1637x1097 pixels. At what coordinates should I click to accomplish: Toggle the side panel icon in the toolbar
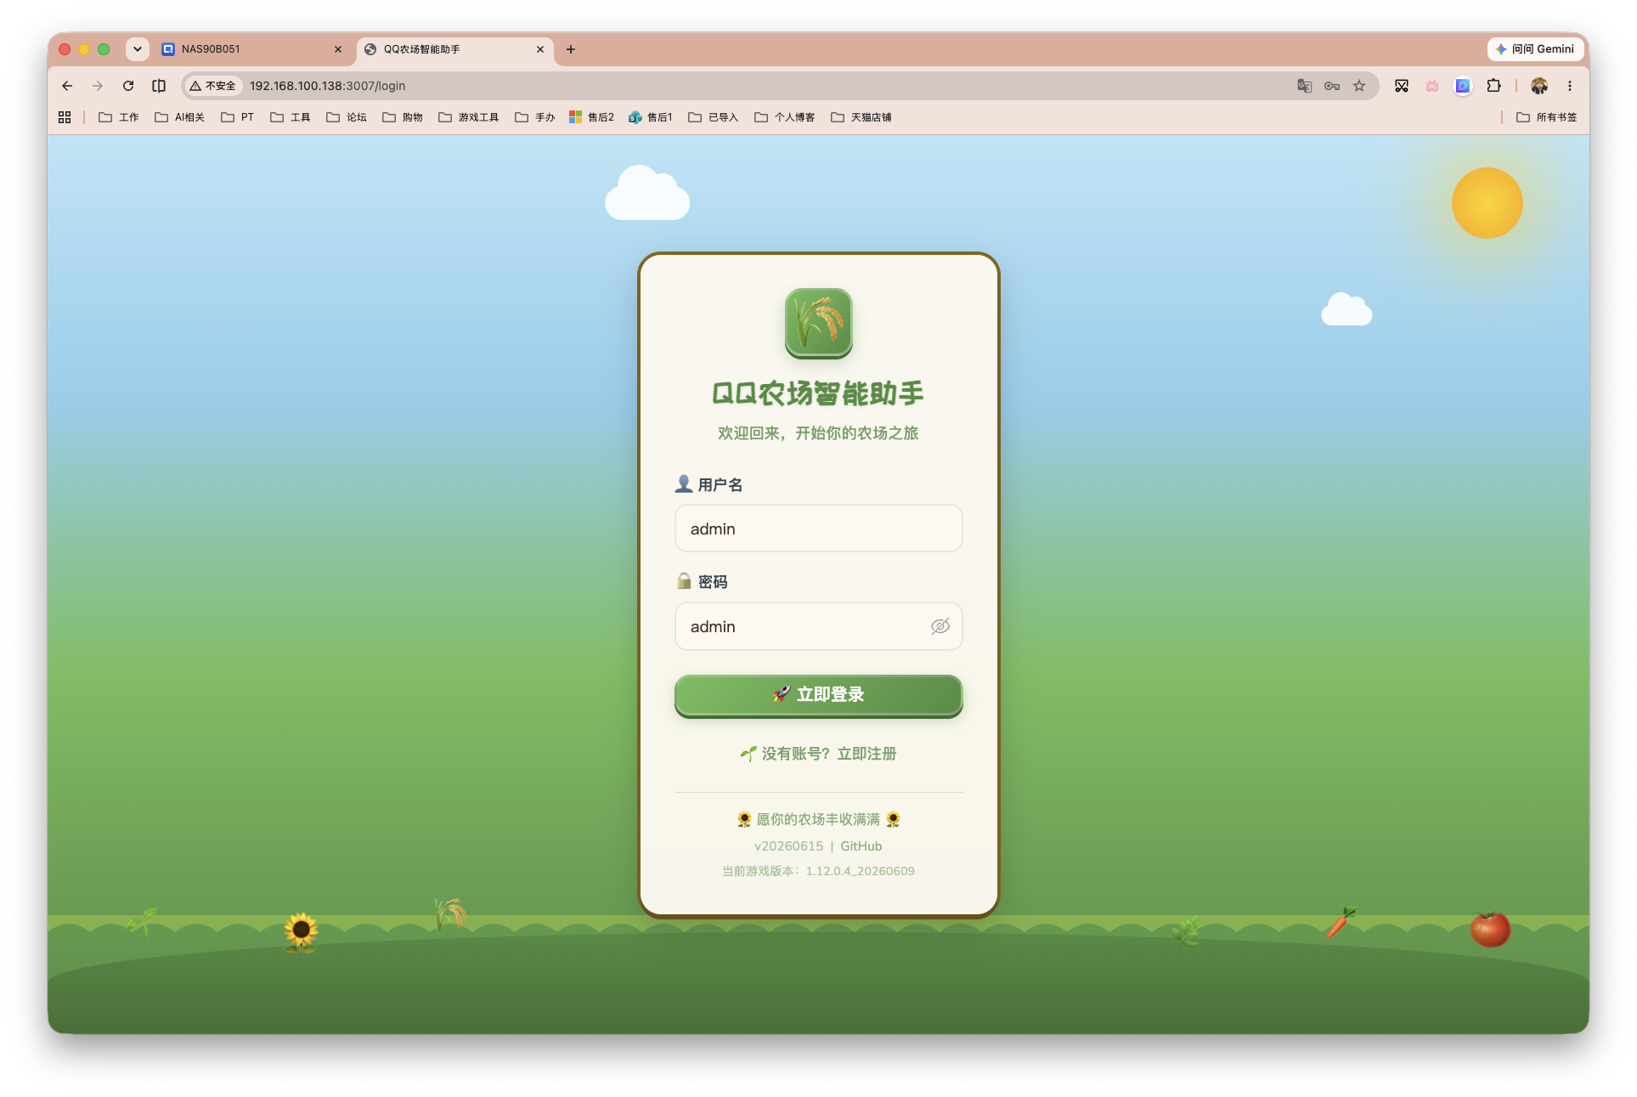(x=159, y=86)
